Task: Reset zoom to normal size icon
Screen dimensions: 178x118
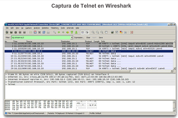Action: pos(102,32)
